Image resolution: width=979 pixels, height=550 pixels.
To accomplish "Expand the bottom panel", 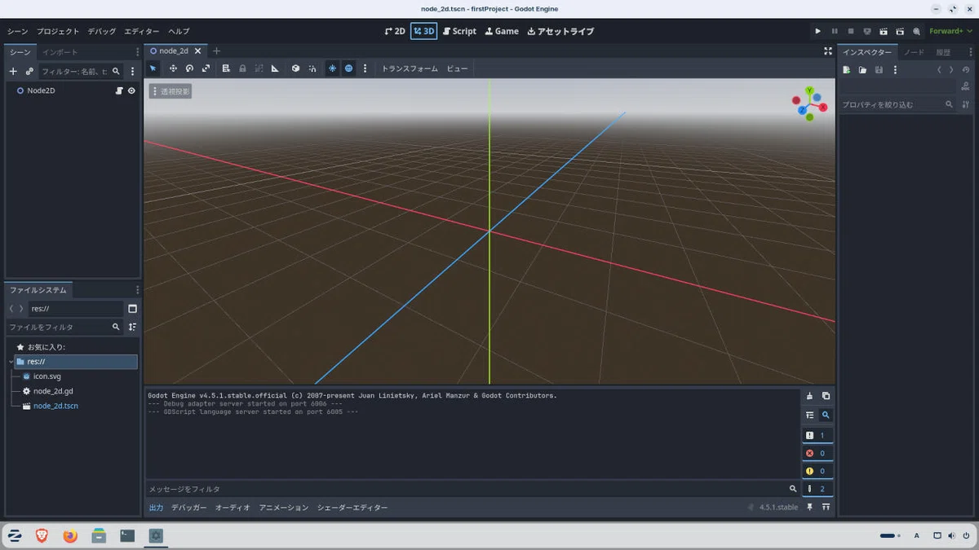I will coord(826,507).
